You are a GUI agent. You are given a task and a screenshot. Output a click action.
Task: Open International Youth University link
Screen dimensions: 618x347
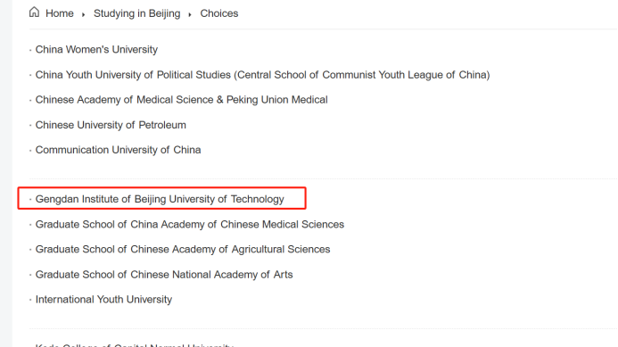point(103,300)
